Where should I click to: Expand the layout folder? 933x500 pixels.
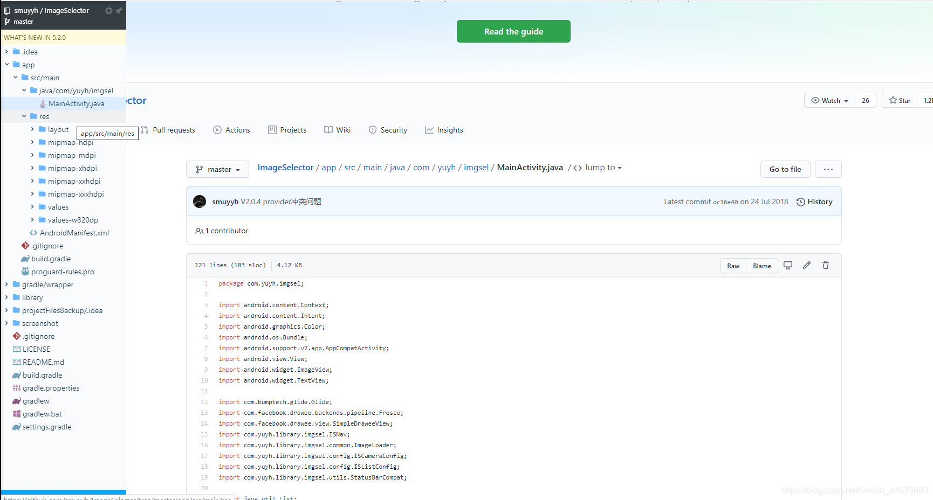(32, 129)
